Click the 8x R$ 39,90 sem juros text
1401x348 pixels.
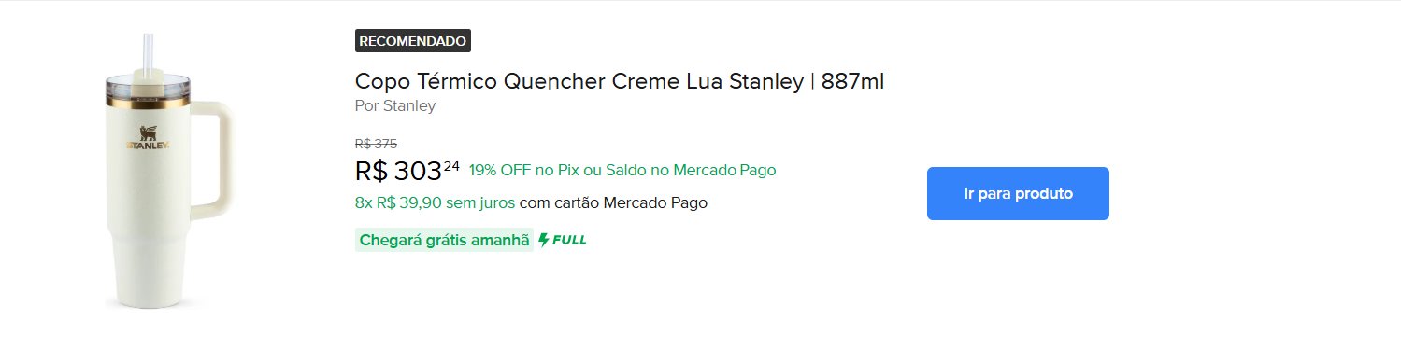point(435,202)
